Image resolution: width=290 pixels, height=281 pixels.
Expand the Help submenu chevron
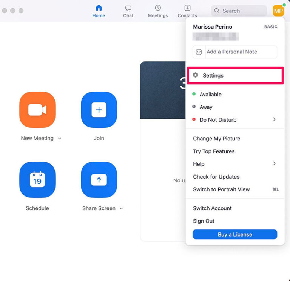(x=274, y=163)
